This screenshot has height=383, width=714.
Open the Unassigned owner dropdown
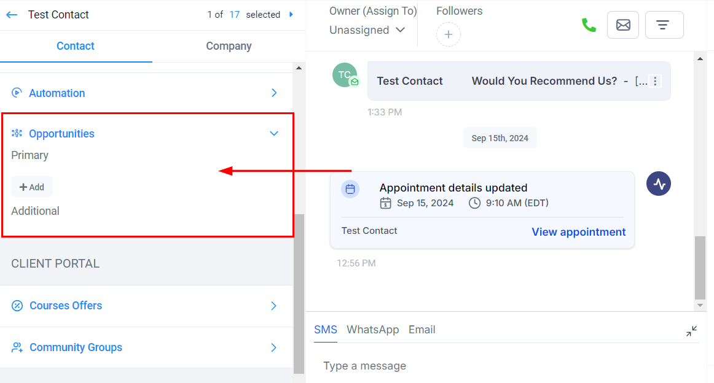click(x=367, y=30)
